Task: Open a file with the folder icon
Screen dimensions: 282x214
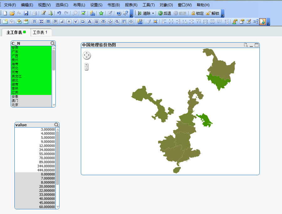Action: pos(12,13)
